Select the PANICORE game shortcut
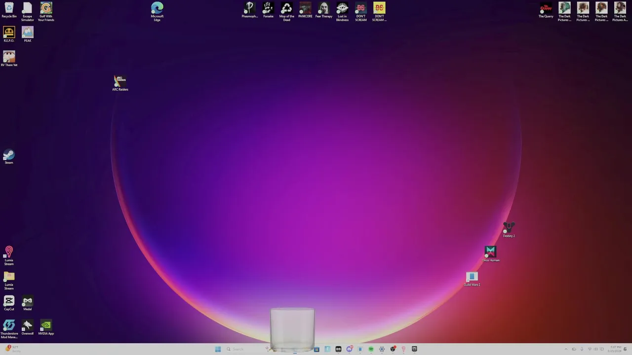This screenshot has height=355, width=632. pyautogui.click(x=305, y=10)
